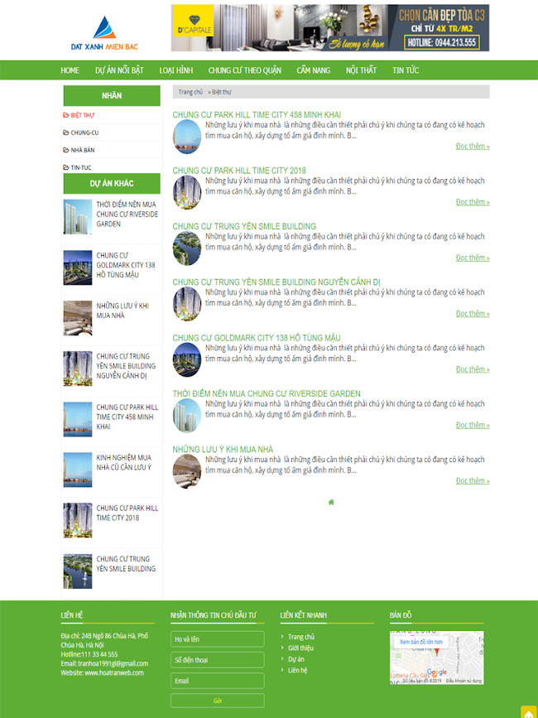Click chevron beside Liên hệ footer link
The height and width of the screenshot is (718, 538).
(283, 670)
